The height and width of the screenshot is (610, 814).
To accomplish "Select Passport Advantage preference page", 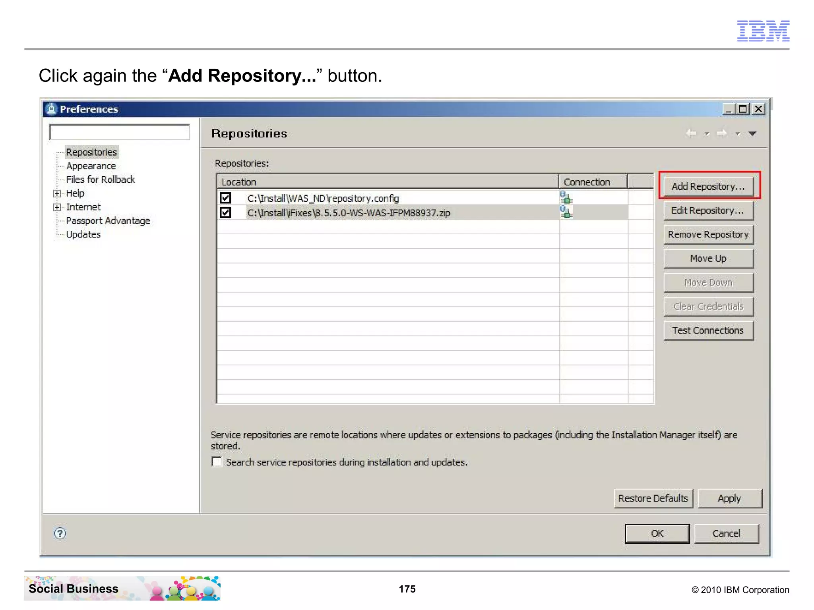I will coord(108,221).
